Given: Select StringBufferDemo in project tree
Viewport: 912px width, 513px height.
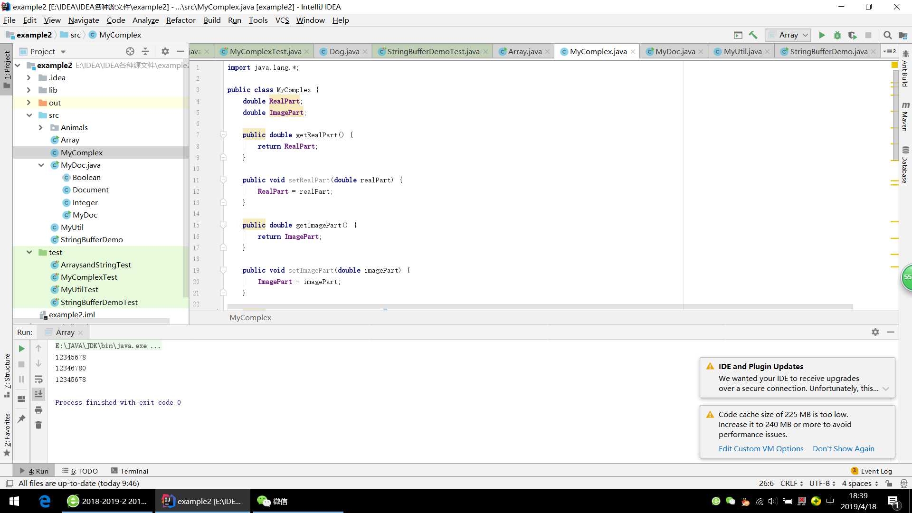Looking at the screenshot, I should point(92,240).
